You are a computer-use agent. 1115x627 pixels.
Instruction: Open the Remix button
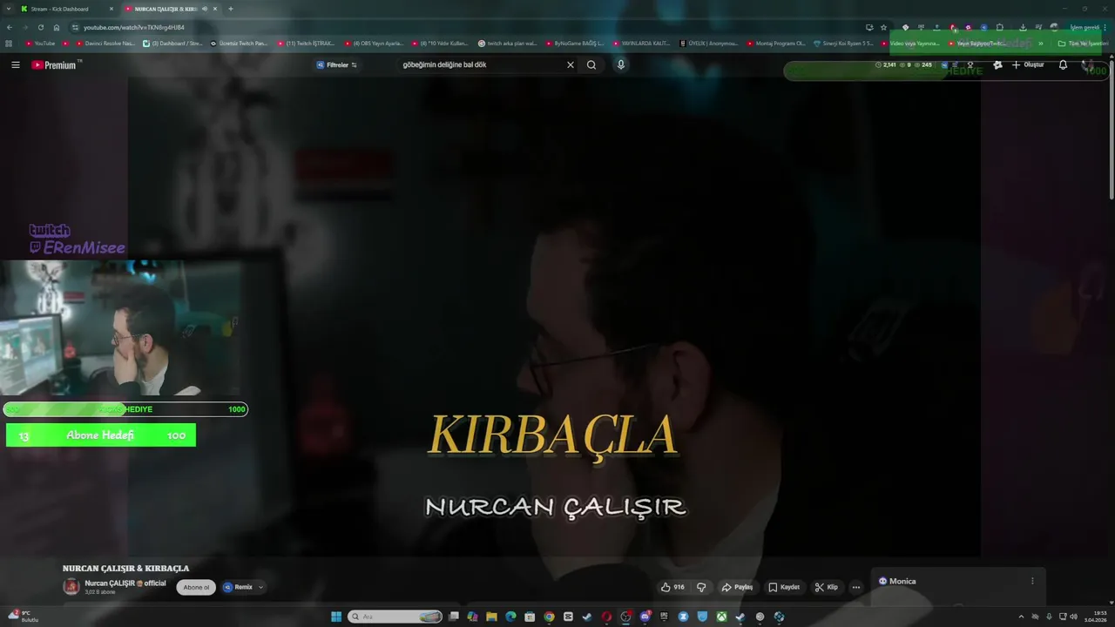click(239, 587)
